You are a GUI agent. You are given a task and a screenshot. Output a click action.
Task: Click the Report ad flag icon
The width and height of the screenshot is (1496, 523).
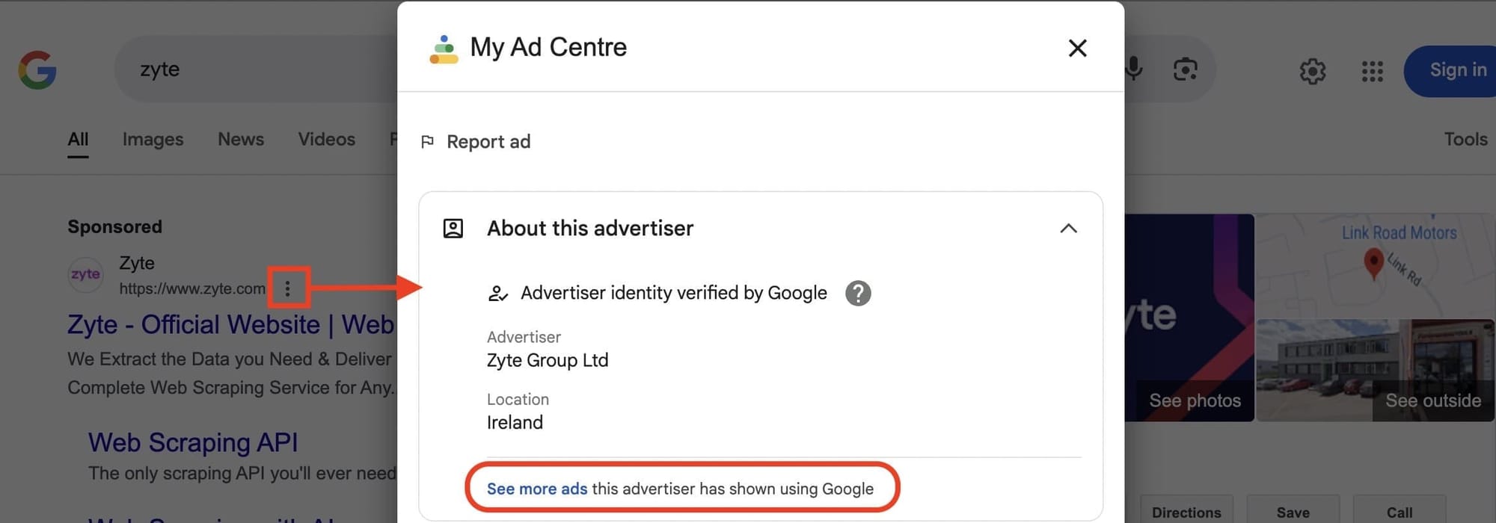(x=427, y=141)
